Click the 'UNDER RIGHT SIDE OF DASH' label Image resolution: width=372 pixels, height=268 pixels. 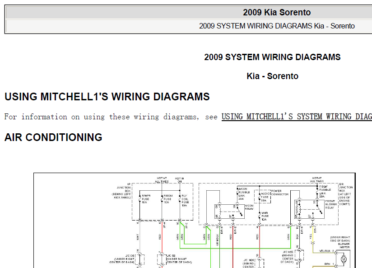coord(340,239)
